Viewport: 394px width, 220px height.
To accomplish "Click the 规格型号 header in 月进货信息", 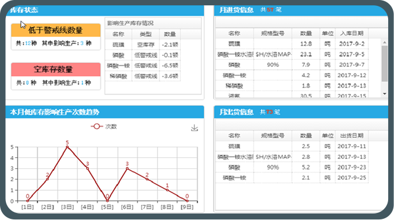I will [x=272, y=33].
